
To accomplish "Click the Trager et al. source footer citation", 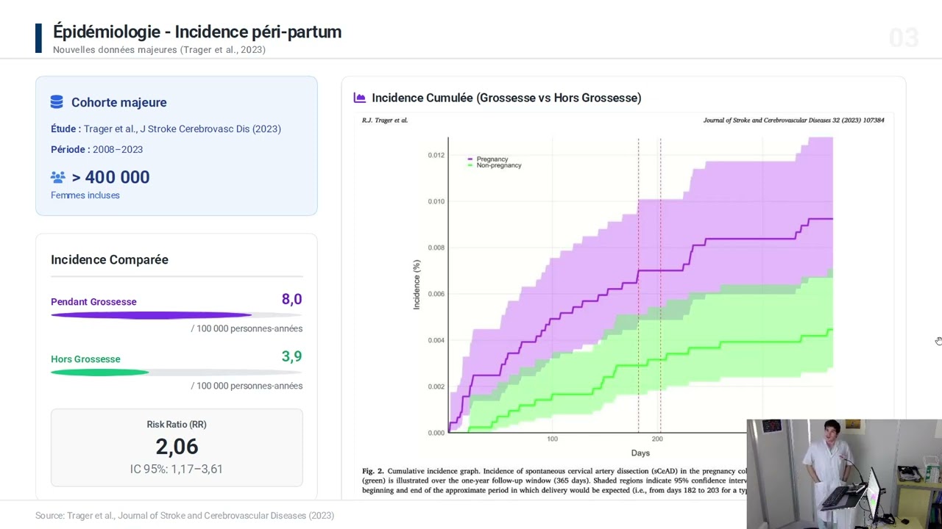I will (185, 516).
